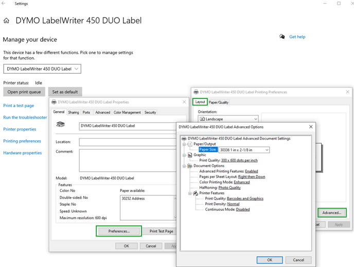Switch to the Security tab
This screenshot has height=267, width=354.
pos(150,112)
